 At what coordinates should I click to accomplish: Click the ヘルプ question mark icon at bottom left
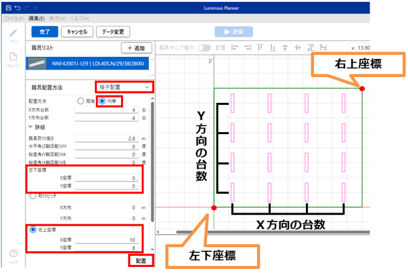[x=13, y=254]
